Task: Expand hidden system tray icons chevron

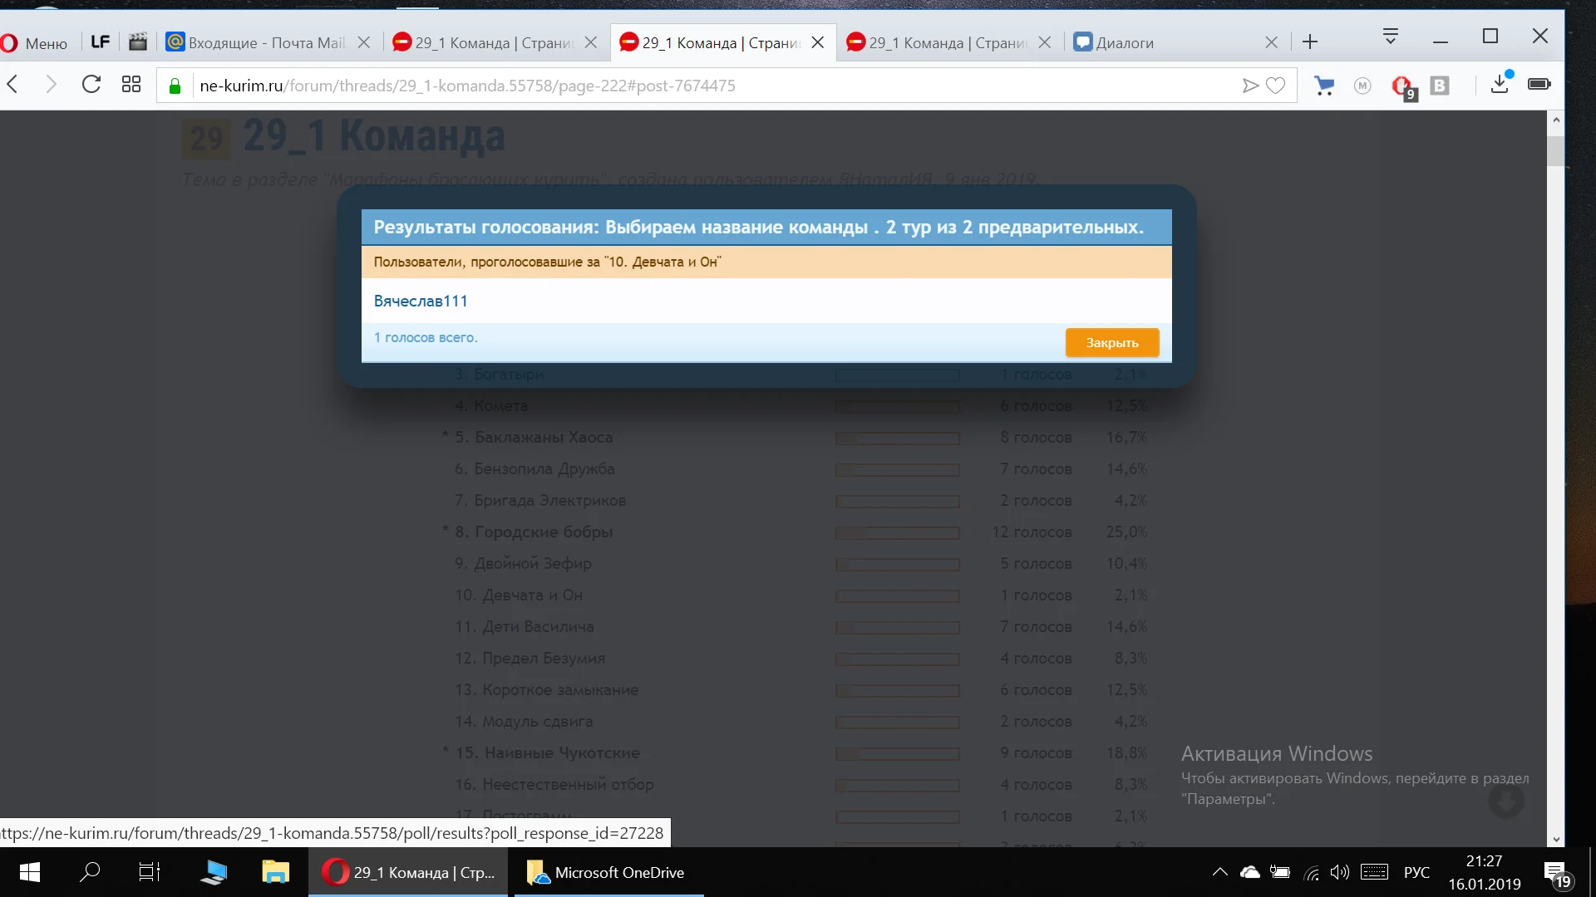Action: click(1219, 872)
